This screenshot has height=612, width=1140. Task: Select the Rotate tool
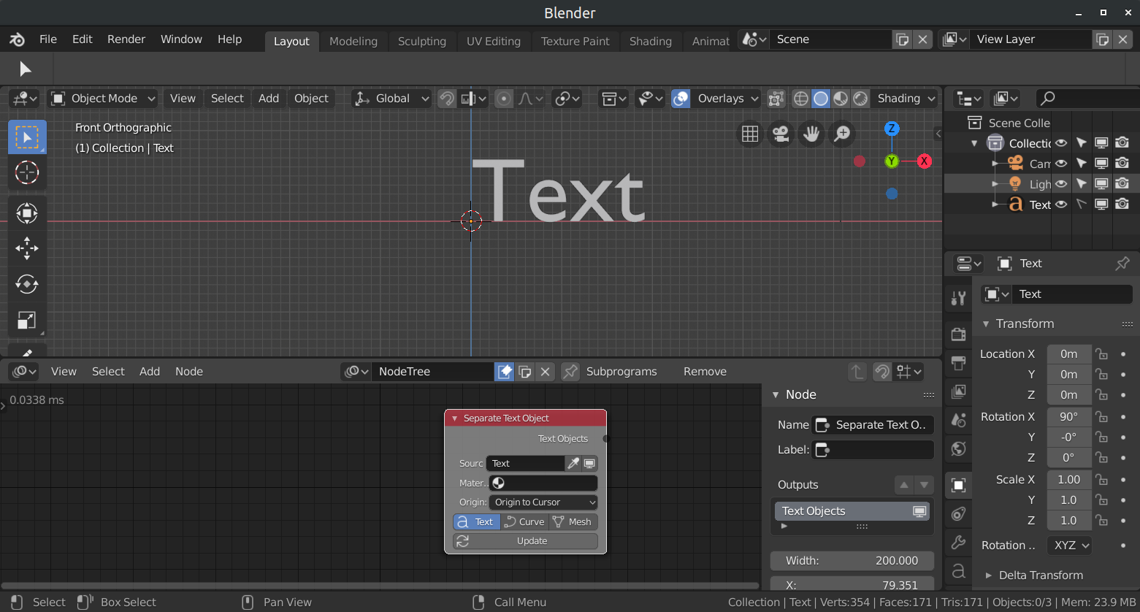point(27,284)
